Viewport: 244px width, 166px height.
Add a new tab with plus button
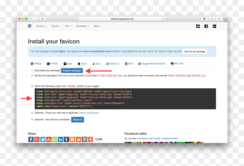click(226, 20)
